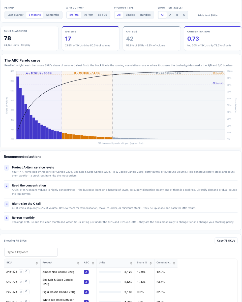Choose the 70 / 90 cut-off
This screenshot has height=302, width=242.
coord(88,15)
